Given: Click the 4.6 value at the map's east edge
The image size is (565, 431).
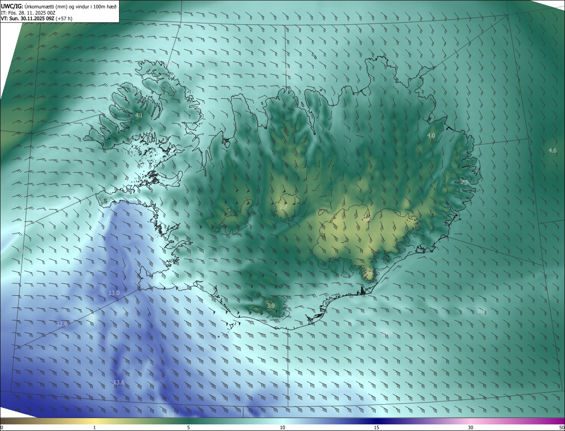Looking at the screenshot, I should point(553,151).
